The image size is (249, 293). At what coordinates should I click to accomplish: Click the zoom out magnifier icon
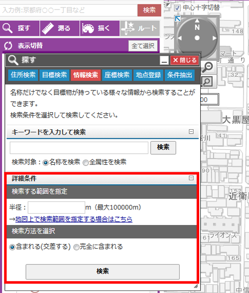pos(208,67)
